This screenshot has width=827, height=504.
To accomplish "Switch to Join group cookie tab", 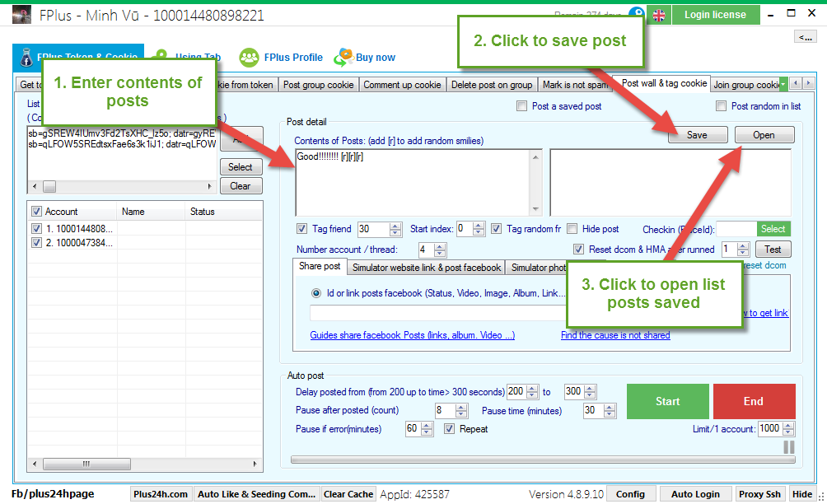I will [x=745, y=84].
